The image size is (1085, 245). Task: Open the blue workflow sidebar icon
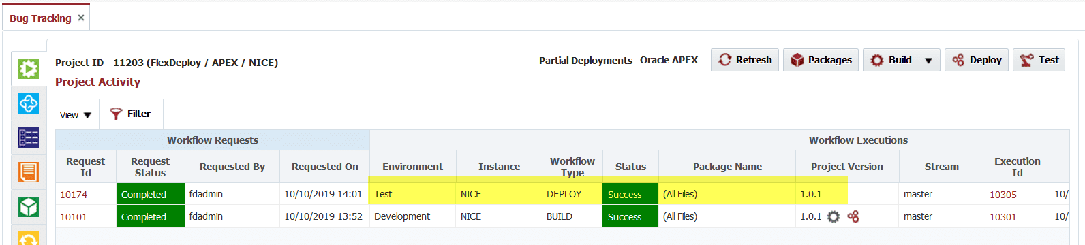(29, 103)
